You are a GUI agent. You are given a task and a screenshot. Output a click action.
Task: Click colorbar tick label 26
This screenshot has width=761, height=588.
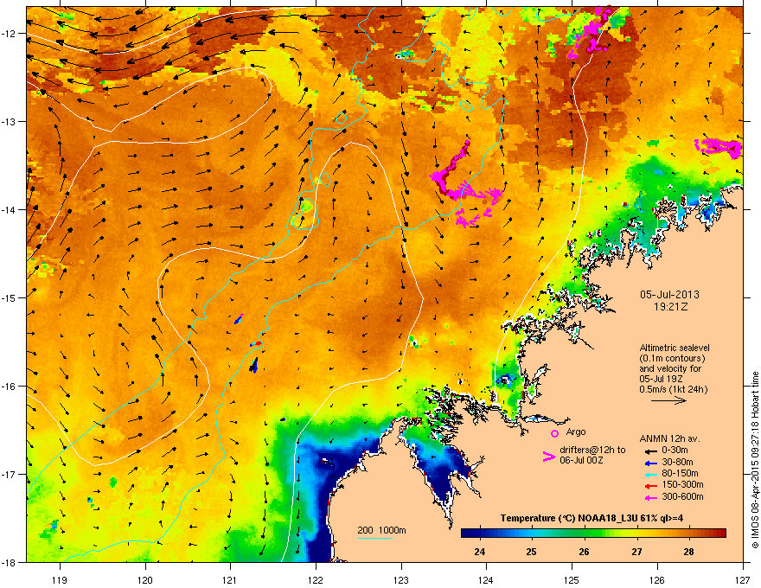584,552
